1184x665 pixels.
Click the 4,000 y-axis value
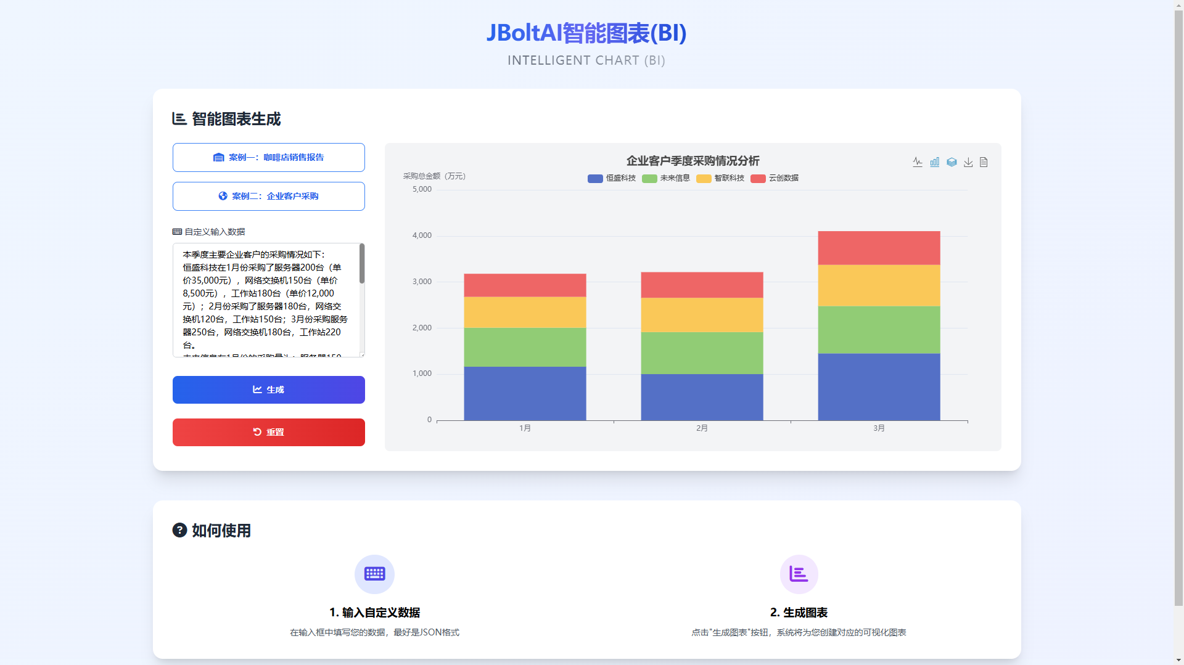pos(422,235)
